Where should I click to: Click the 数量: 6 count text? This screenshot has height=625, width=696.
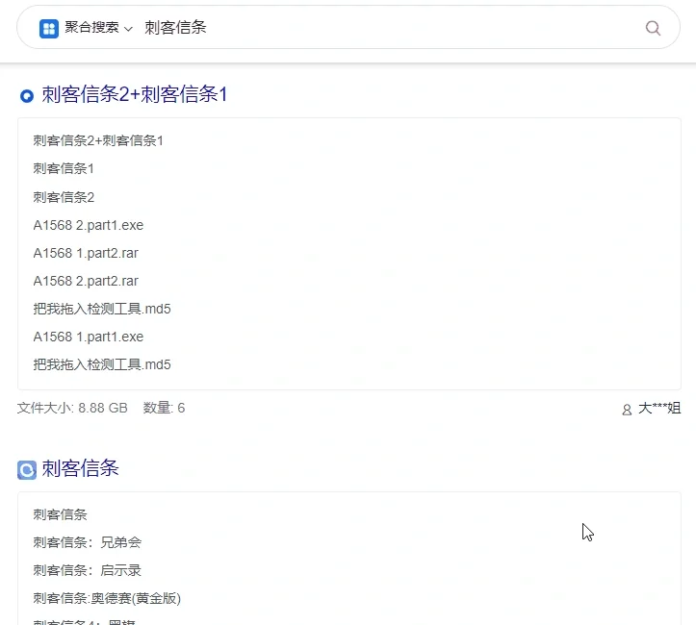click(164, 408)
